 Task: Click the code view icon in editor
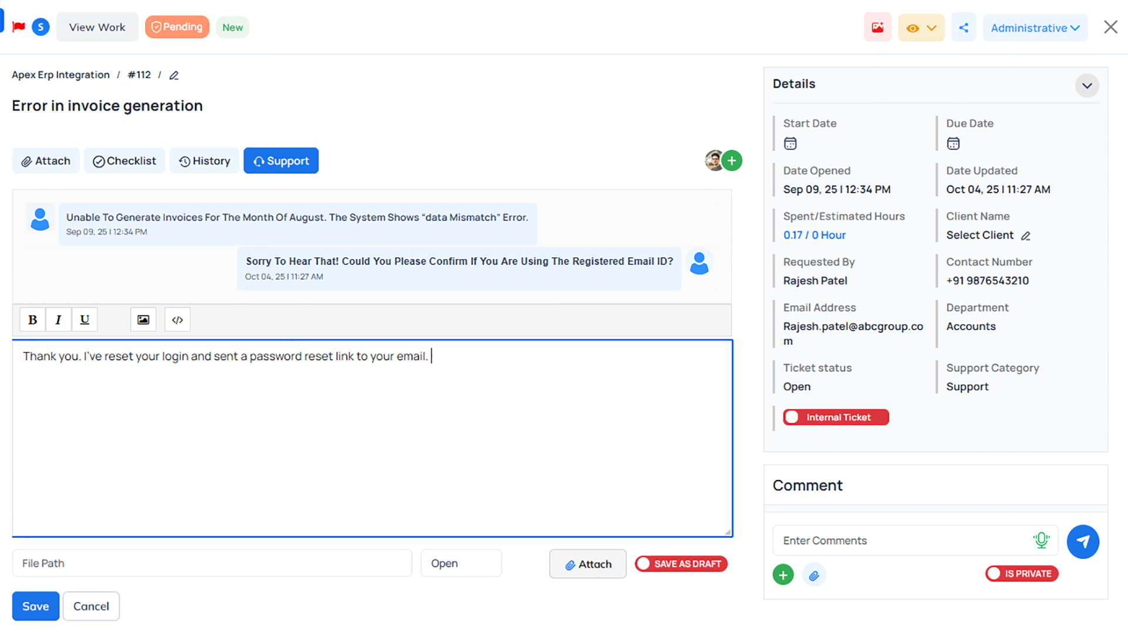177,320
